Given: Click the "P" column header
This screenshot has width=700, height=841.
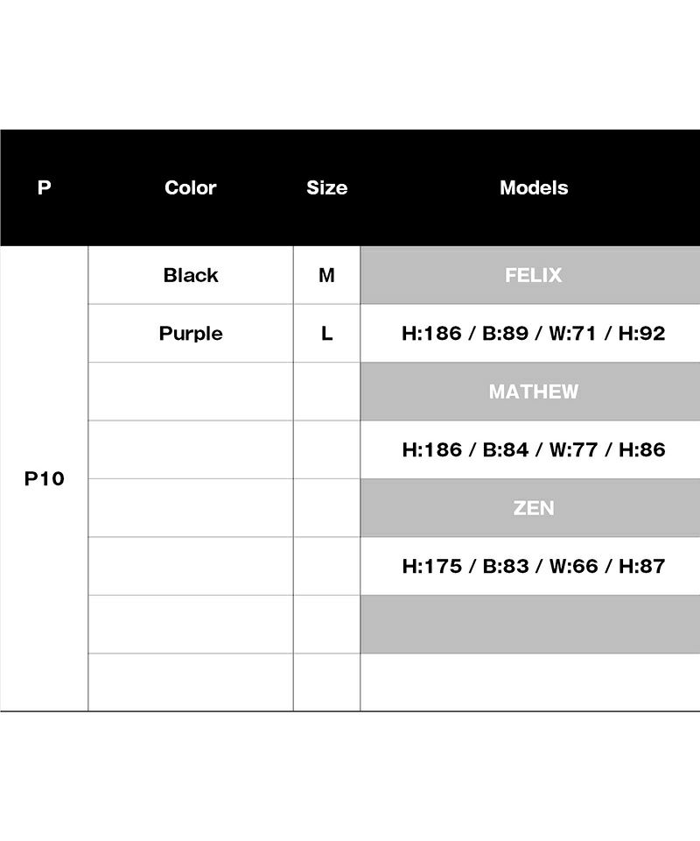Looking at the screenshot, I should [45, 187].
